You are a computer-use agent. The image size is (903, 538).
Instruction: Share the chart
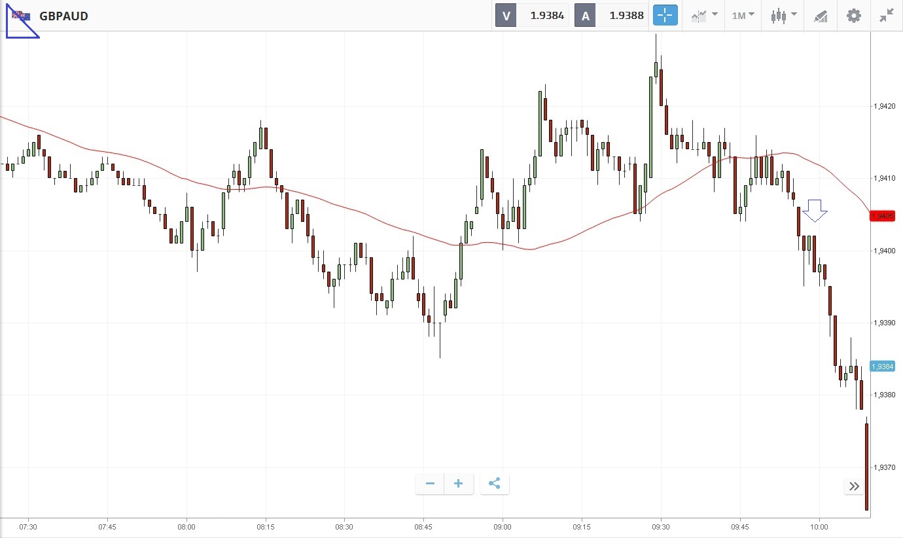click(x=495, y=484)
